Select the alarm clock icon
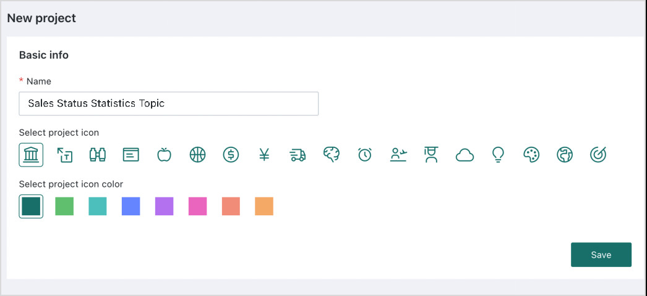Screen dimensions: 647x296 (365, 155)
